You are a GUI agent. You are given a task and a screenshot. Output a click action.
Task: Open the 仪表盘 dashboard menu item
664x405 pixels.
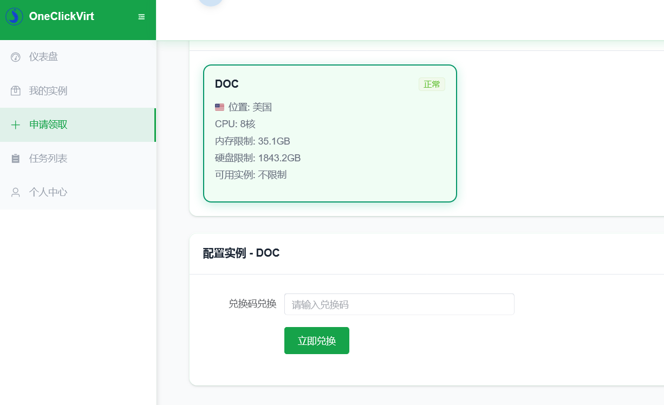click(x=43, y=57)
